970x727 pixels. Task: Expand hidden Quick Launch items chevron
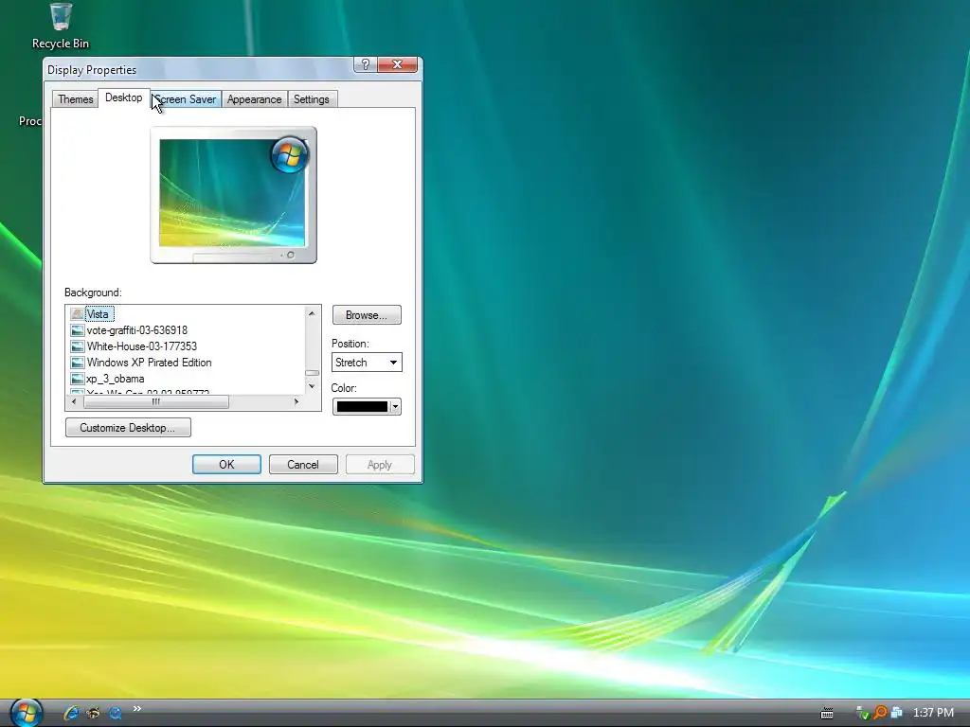tap(137, 708)
